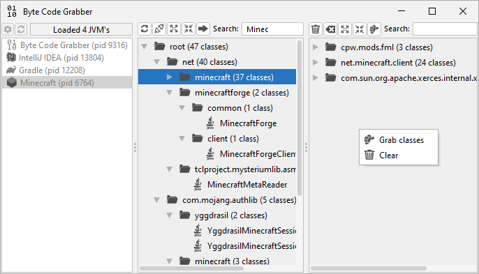
Task: Click the Byte Code Grabber process icon
Action: (x=12, y=45)
